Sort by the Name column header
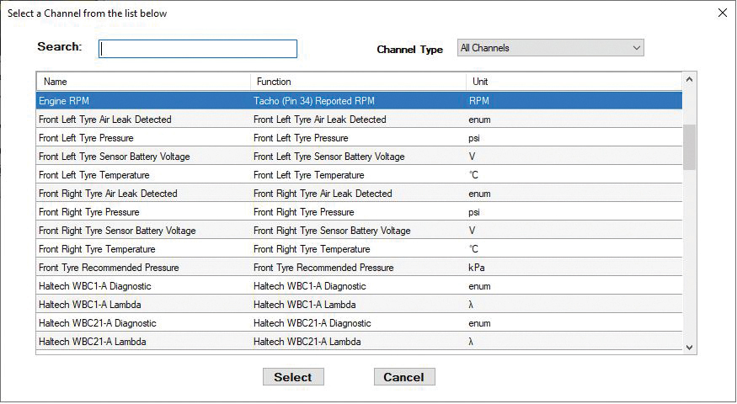This screenshot has width=737, height=404. 143,82
